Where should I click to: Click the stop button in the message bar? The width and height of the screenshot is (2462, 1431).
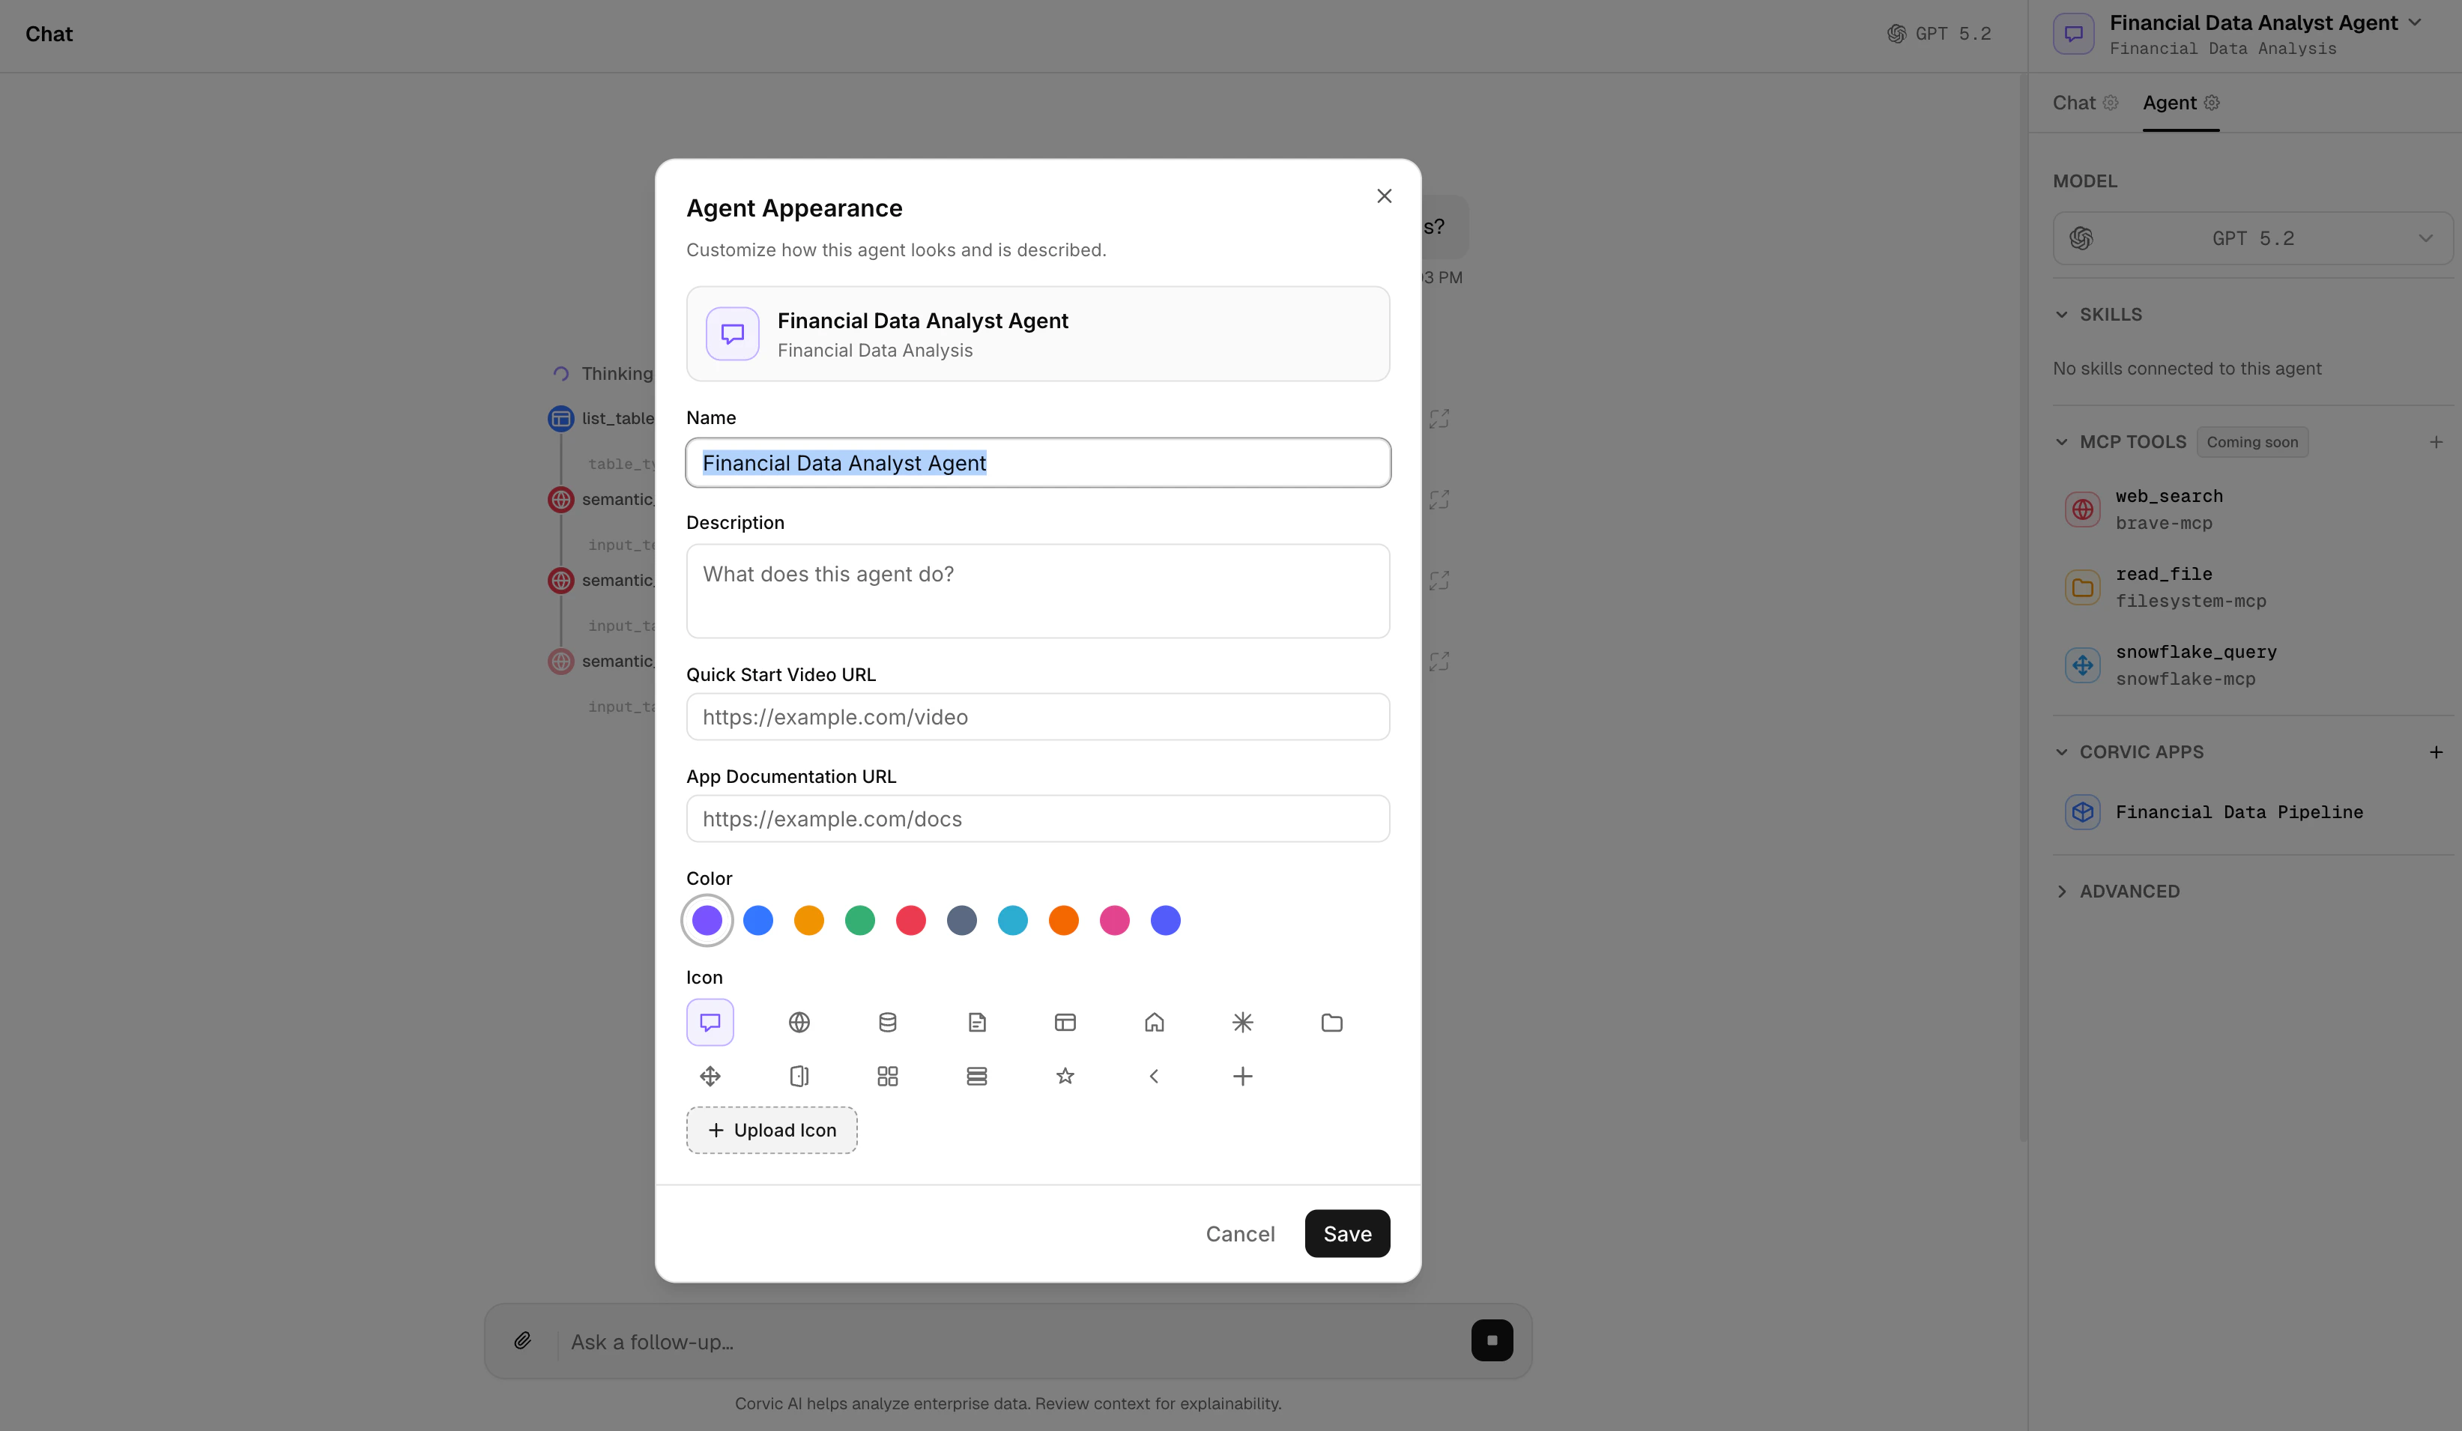pos(1492,1340)
